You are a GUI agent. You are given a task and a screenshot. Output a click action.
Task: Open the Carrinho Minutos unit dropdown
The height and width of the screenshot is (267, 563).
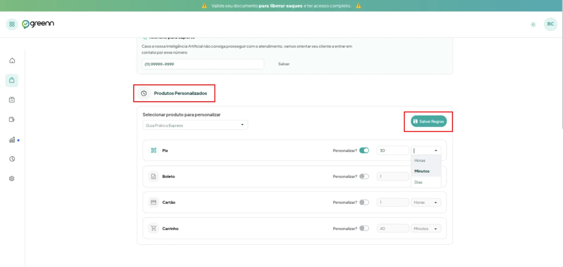point(426,228)
